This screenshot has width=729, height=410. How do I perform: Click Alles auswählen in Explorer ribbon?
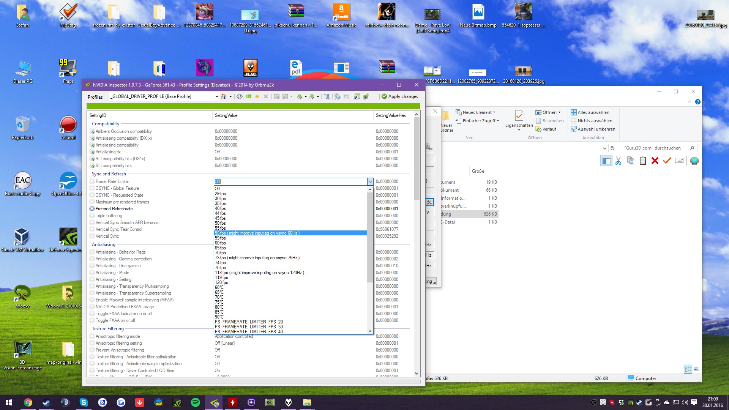pos(593,112)
